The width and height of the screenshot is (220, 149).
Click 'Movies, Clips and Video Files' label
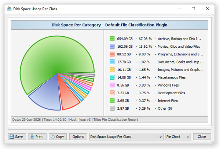click(x=179, y=47)
